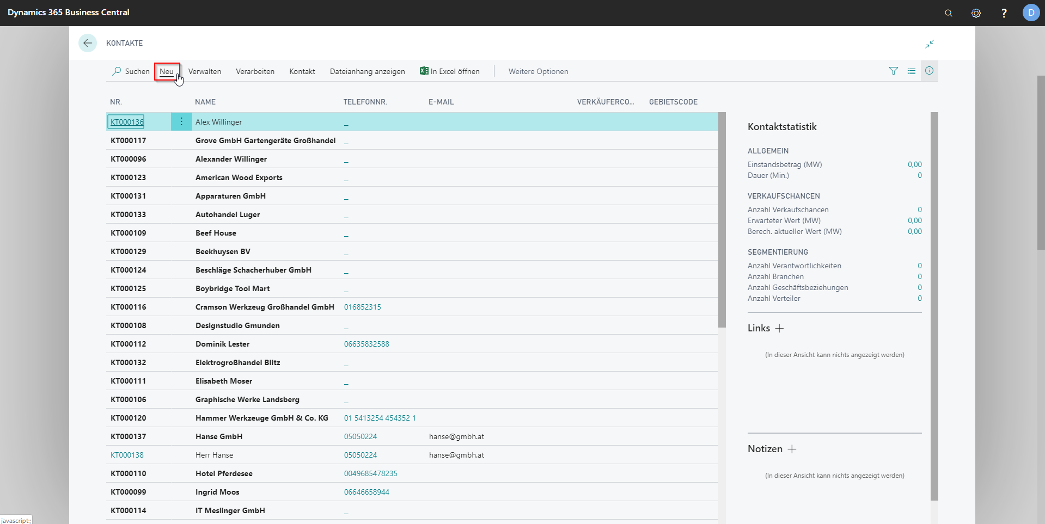1045x524 pixels.
Task: Select the Grove GmbH Gartengeräte Großhandel row
Action: [x=412, y=140]
